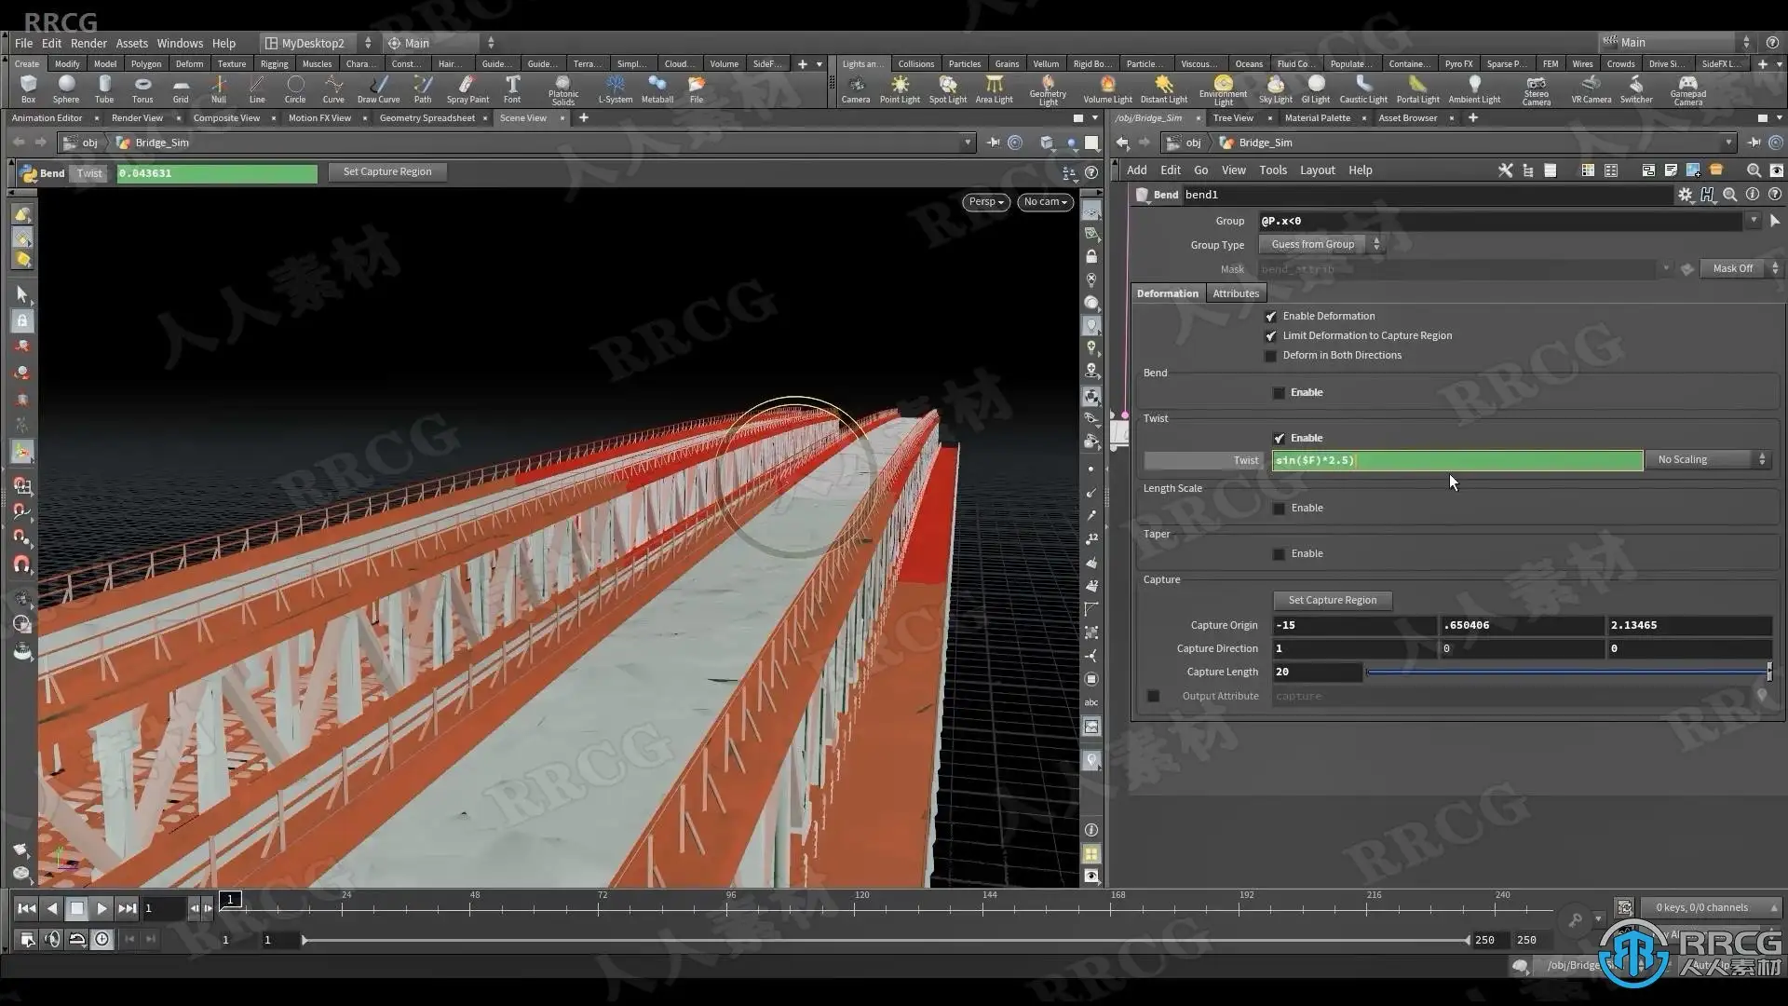Screen dimensions: 1788x1006
Task: Click the Metaball shelf tool
Action: click(657, 88)
